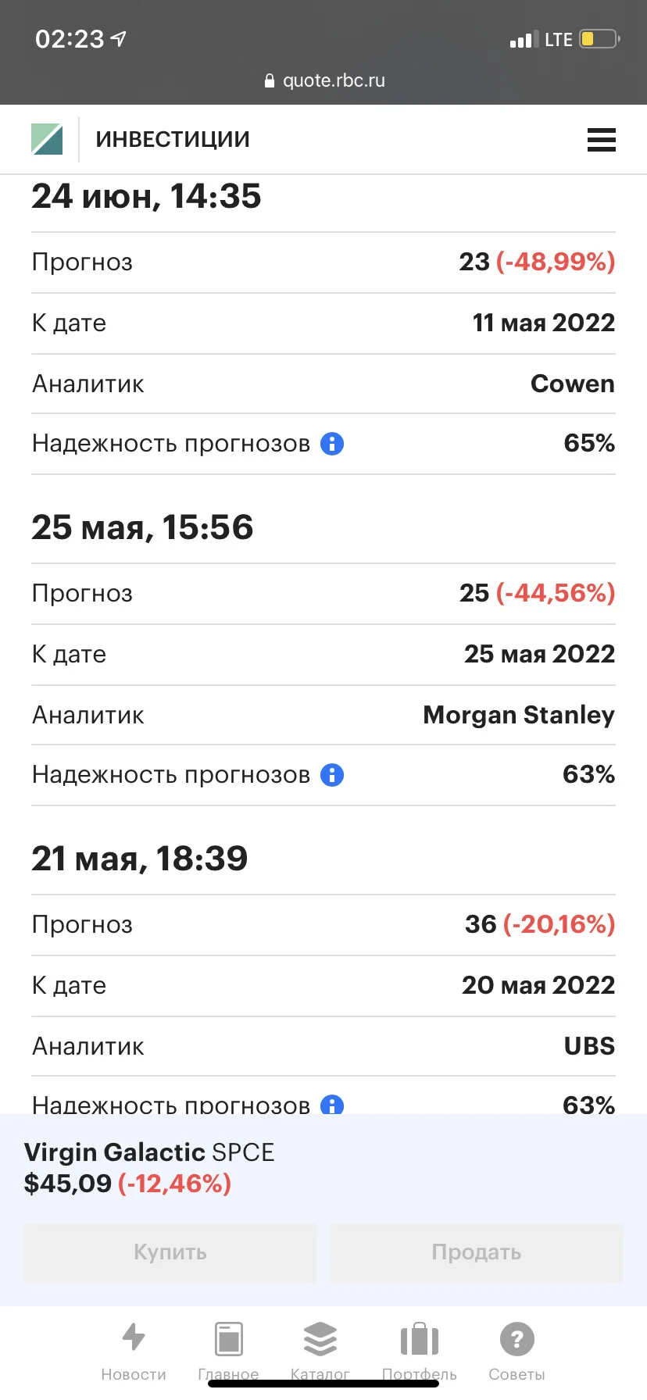Show reliability info for UBS forecast
The width and height of the screenshot is (647, 1400).
pyautogui.click(x=332, y=1105)
